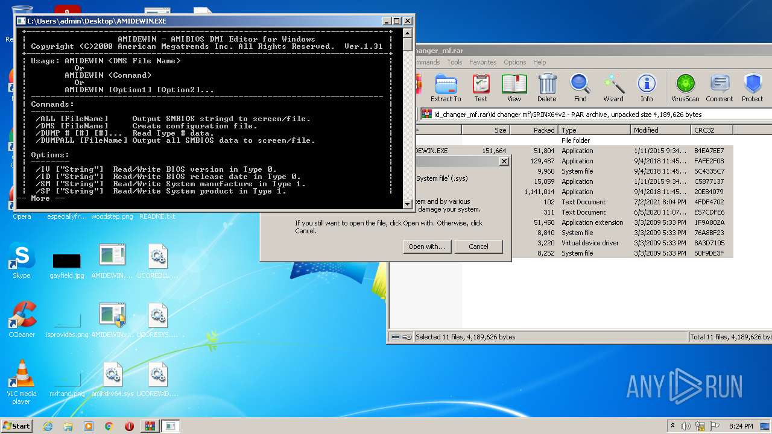This screenshot has height=434, width=772.
Task: Open the Skype desktop shortcut
Action: click(22, 261)
